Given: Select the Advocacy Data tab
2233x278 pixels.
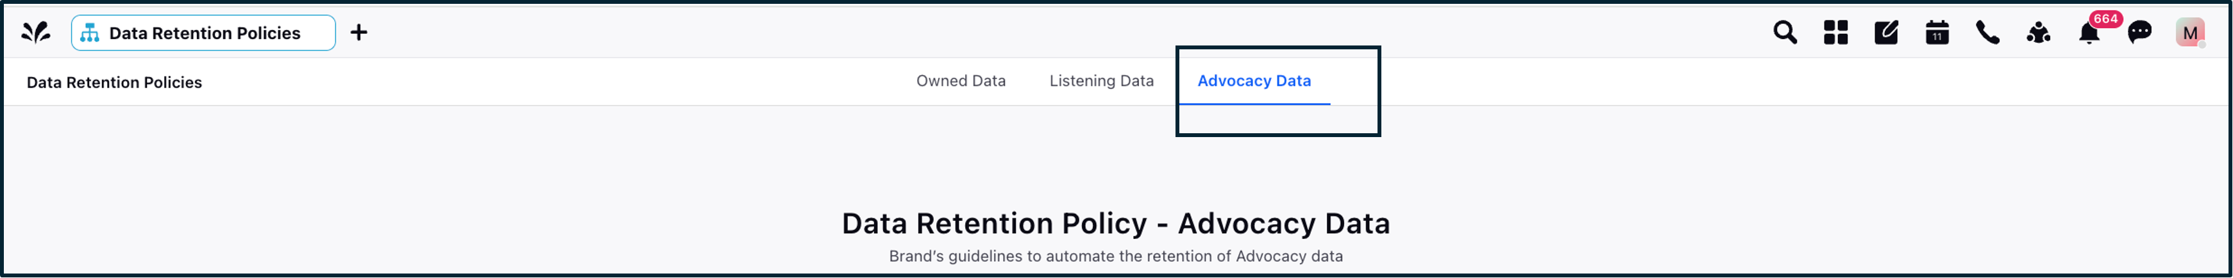Looking at the screenshot, I should [1254, 81].
